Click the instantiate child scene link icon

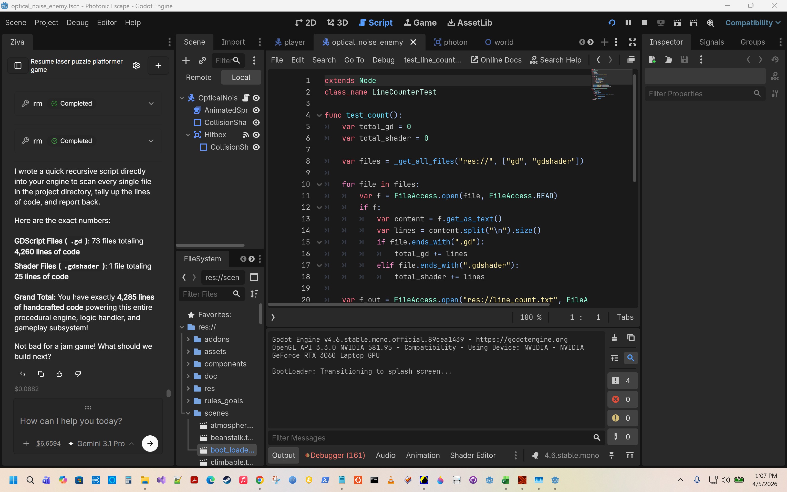[202, 60]
